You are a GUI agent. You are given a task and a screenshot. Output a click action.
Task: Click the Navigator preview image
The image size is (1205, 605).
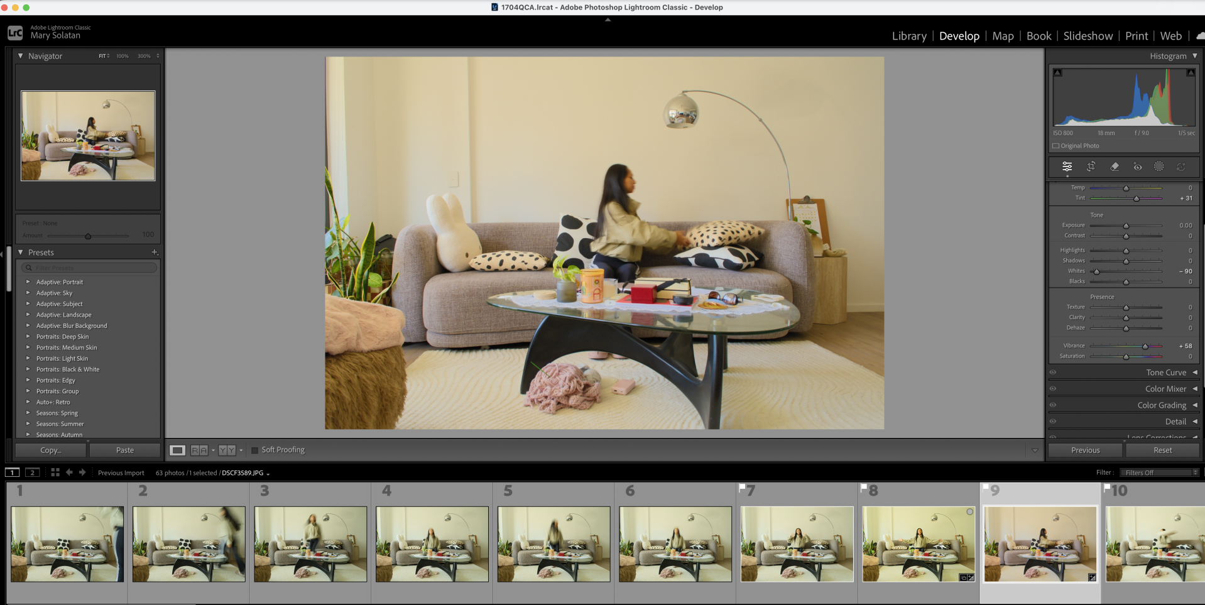click(x=88, y=136)
